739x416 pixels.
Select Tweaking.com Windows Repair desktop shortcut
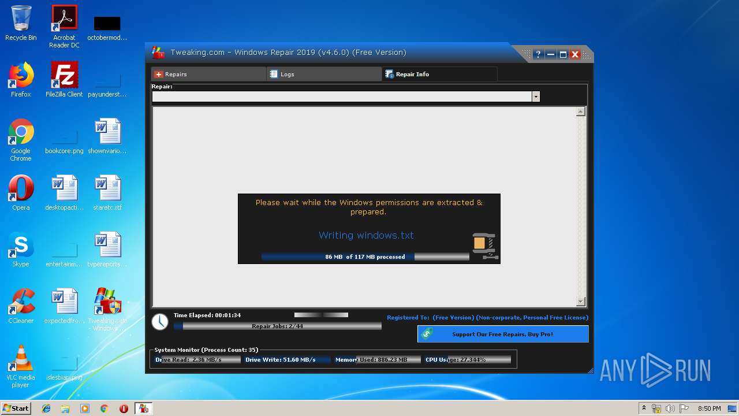pyautogui.click(x=107, y=310)
